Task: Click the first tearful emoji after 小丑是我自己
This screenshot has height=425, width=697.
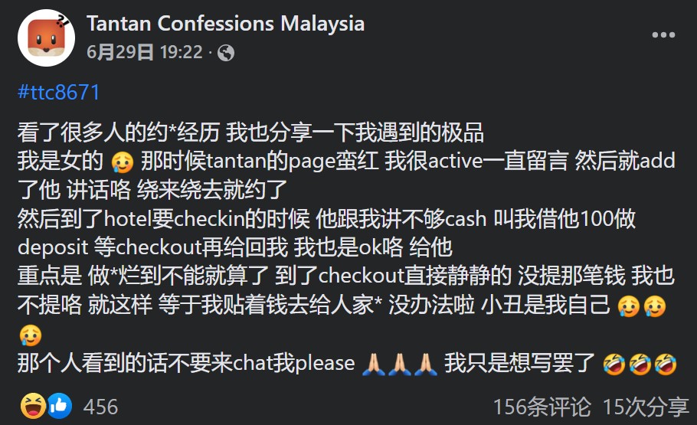Action: (629, 306)
